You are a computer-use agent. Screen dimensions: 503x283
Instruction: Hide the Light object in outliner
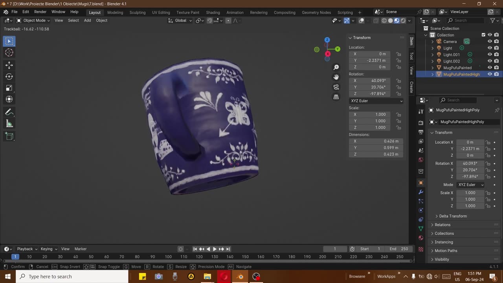(490, 48)
